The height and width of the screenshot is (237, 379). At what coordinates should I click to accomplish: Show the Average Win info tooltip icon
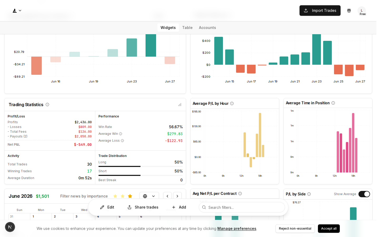[121, 134]
